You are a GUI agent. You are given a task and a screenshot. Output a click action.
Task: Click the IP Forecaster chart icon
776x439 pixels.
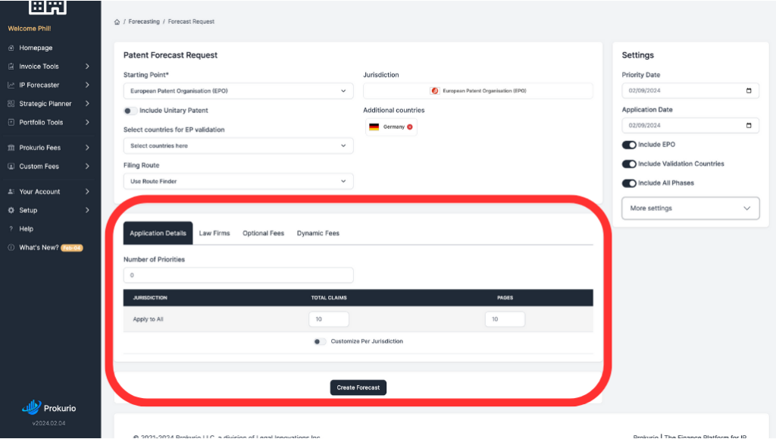pos(11,85)
